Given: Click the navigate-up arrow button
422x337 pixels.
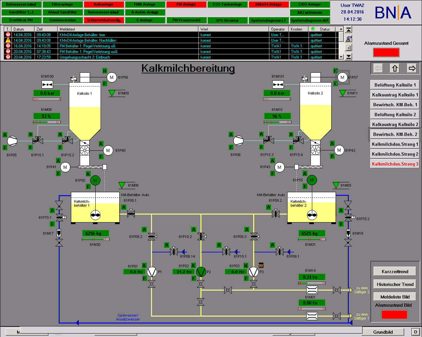Looking at the screenshot, I should point(395,68).
